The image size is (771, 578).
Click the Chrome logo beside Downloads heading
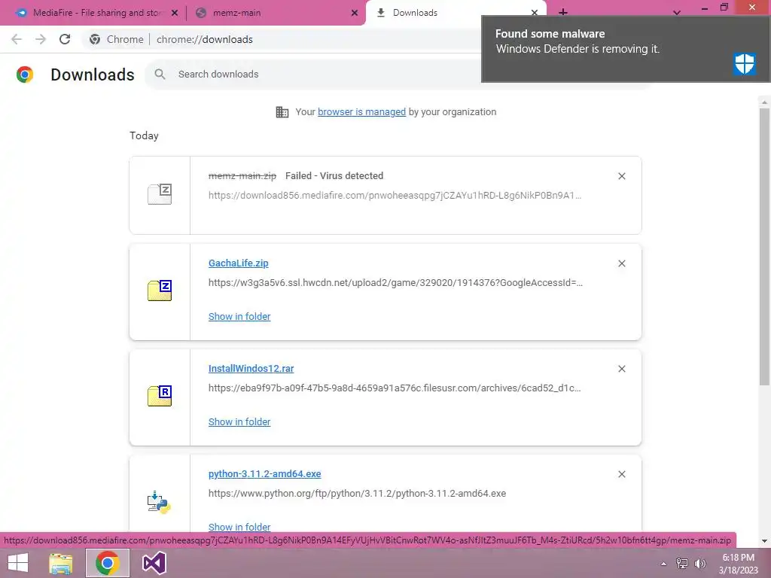click(25, 75)
